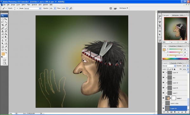The width and height of the screenshot is (190, 115).
Task: Open the Filter menu
Action: point(28,5)
